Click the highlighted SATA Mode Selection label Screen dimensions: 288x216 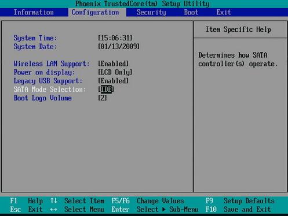point(50,90)
